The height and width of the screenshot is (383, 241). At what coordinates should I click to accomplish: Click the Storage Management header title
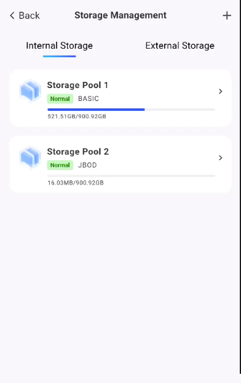pyautogui.click(x=120, y=15)
